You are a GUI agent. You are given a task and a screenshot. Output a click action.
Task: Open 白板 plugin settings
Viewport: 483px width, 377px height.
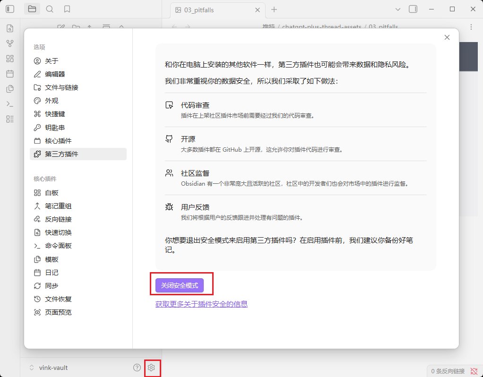(x=78, y=193)
